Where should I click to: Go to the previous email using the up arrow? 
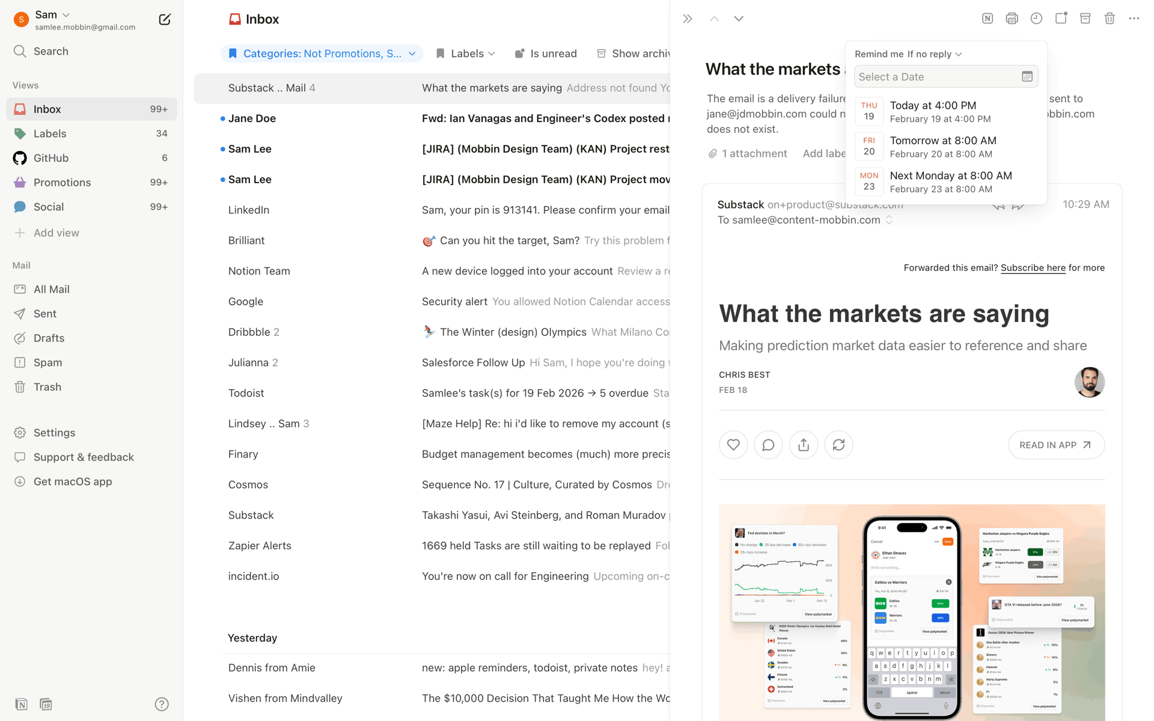[714, 19]
